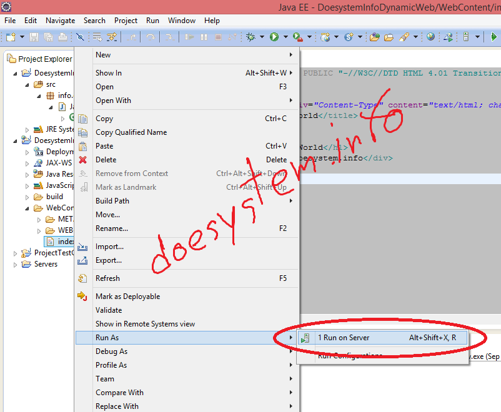Open the Debug dropdown arrow
This screenshot has width=501, height=412.
pos(262,37)
